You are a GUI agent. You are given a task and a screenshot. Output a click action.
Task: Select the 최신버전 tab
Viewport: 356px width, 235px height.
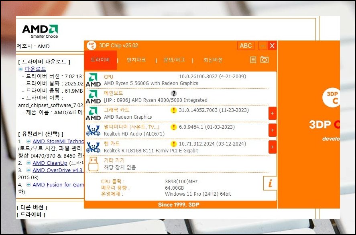(213, 60)
